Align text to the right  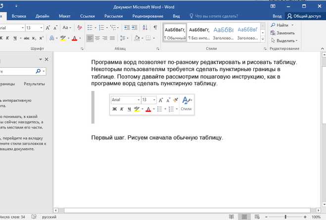click(105, 38)
